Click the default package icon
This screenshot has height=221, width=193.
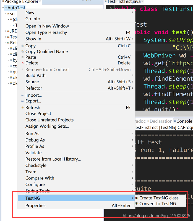click(11, 19)
